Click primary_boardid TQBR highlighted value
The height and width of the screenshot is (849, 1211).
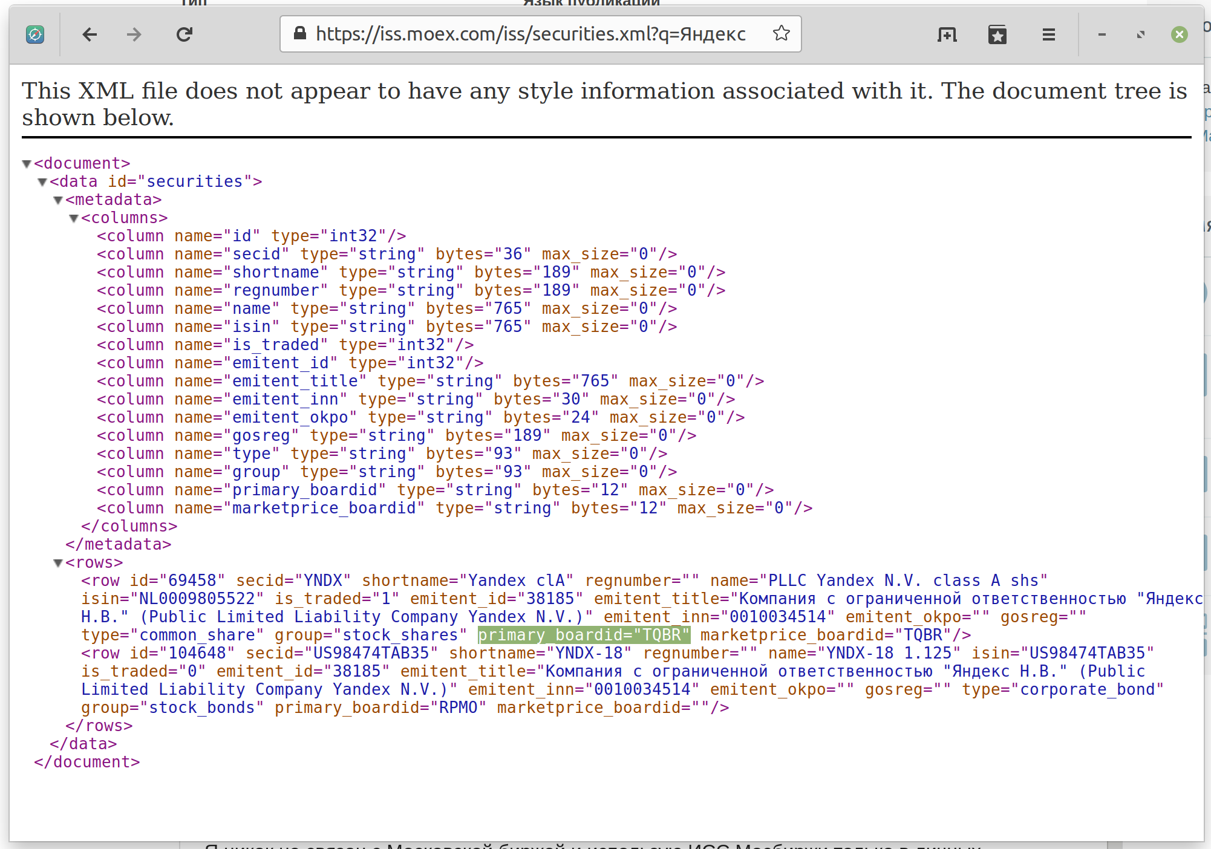click(x=572, y=636)
